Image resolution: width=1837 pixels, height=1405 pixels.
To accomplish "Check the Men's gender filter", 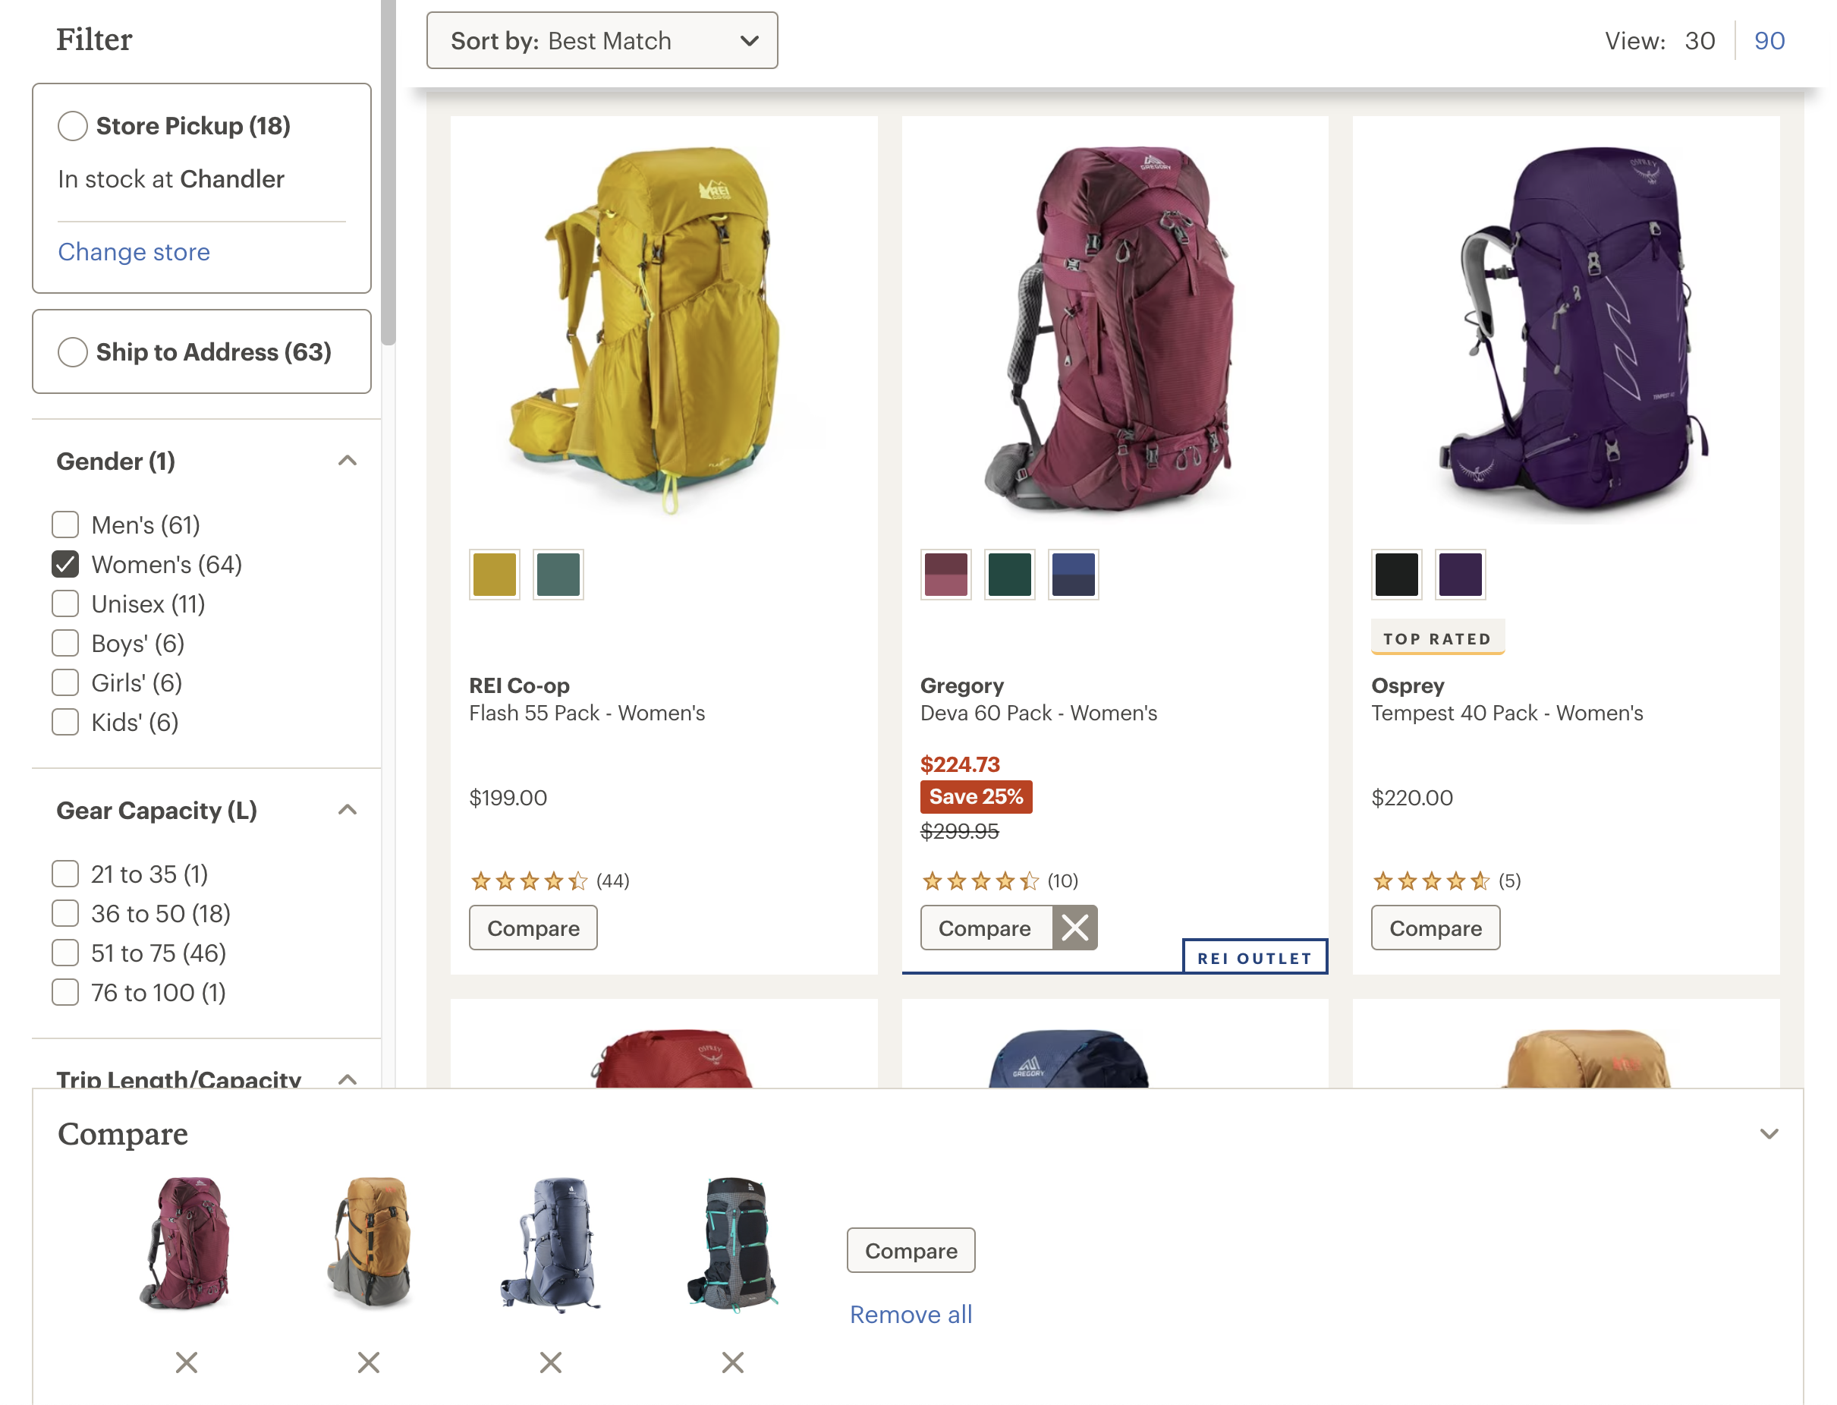I will point(66,525).
